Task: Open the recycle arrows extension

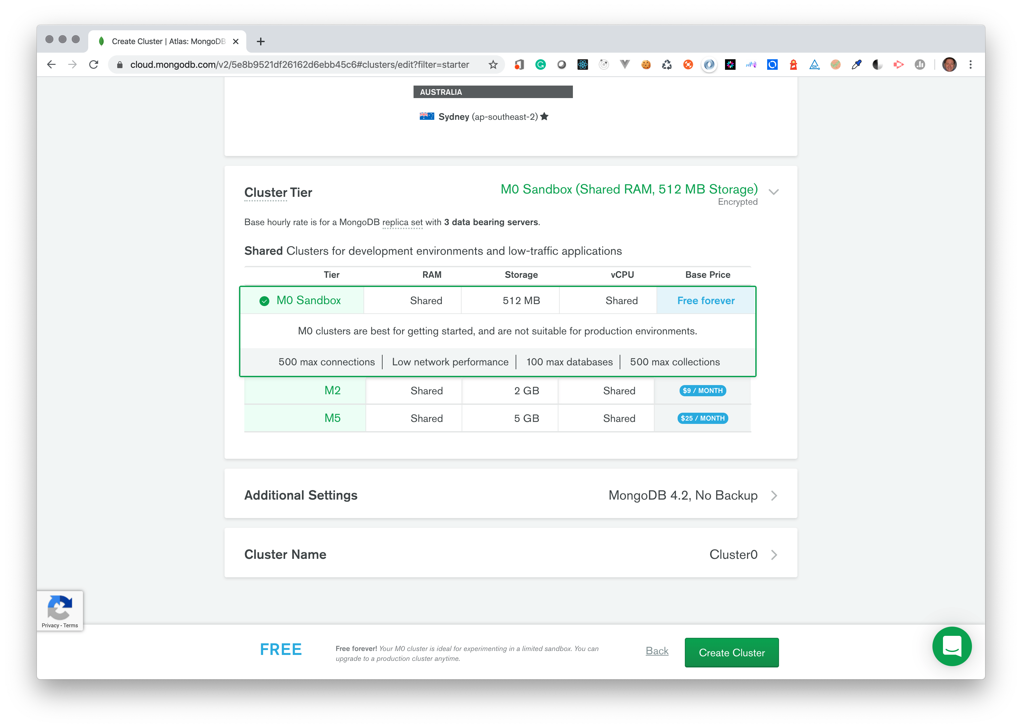Action: (x=667, y=65)
